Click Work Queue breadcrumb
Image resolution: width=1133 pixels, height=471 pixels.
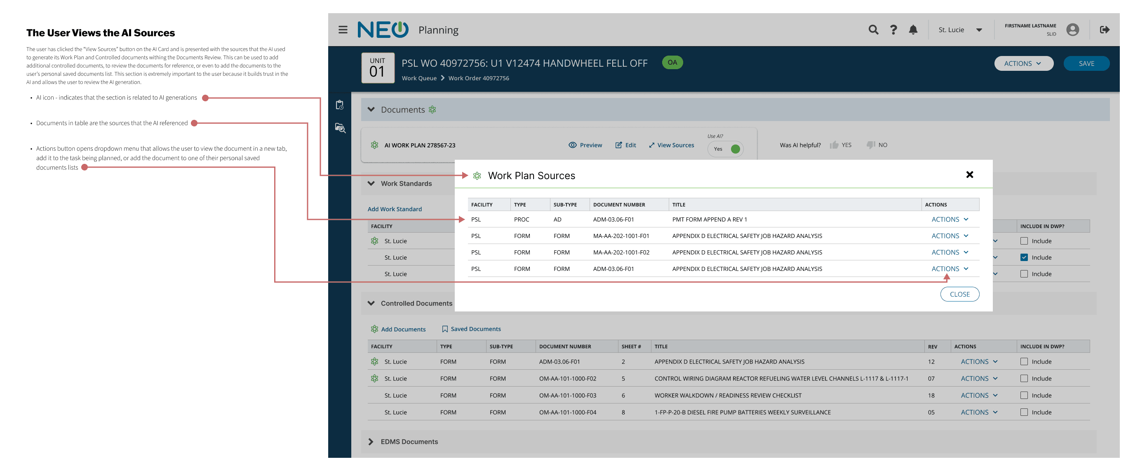tap(419, 78)
